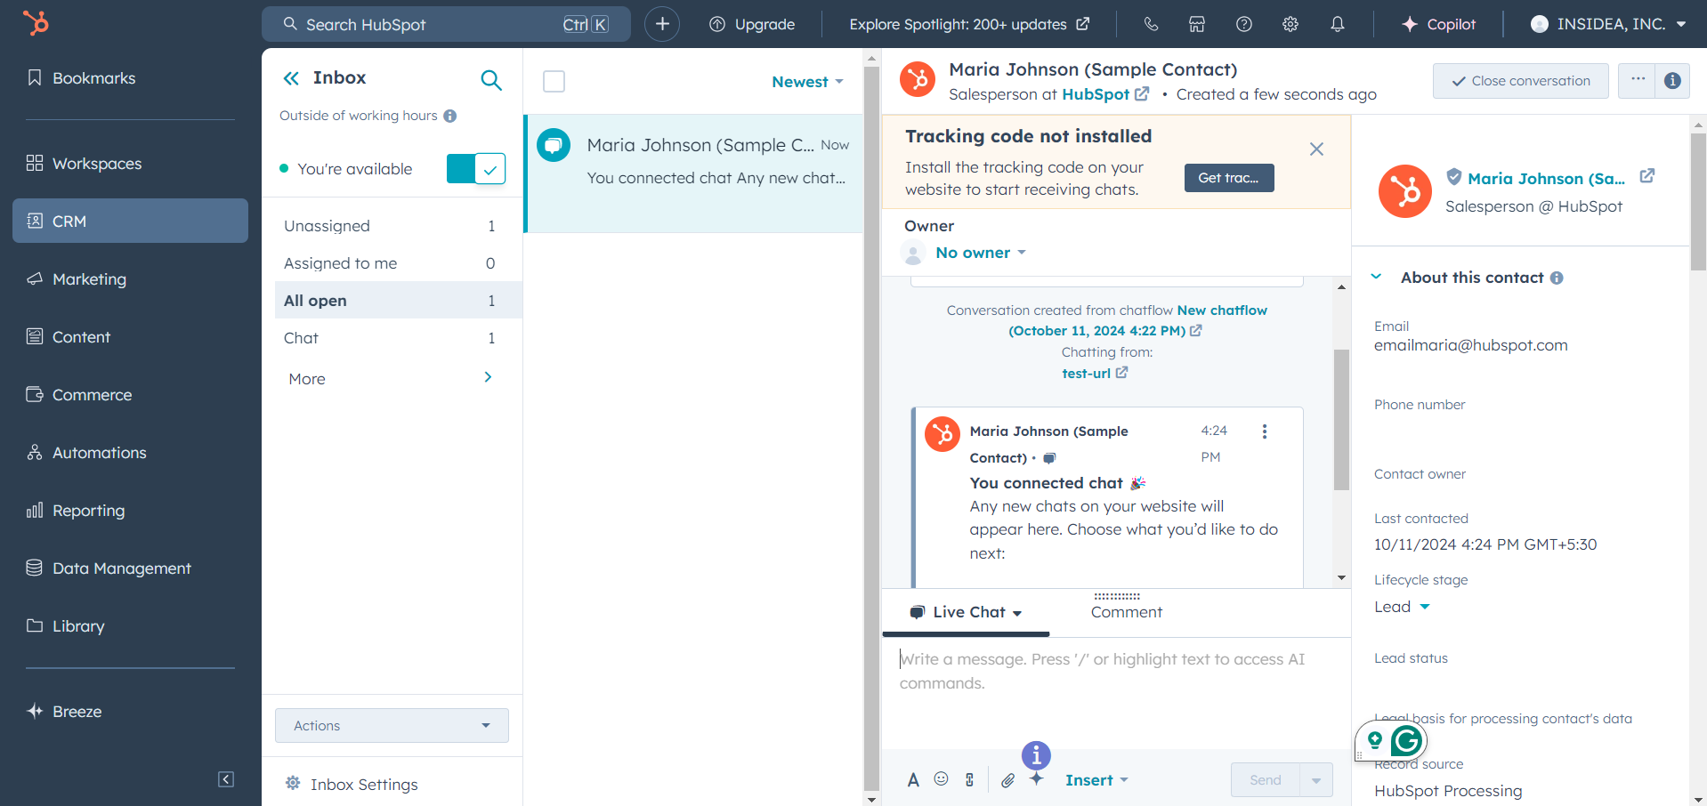Open the CRM menu

[x=130, y=221]
